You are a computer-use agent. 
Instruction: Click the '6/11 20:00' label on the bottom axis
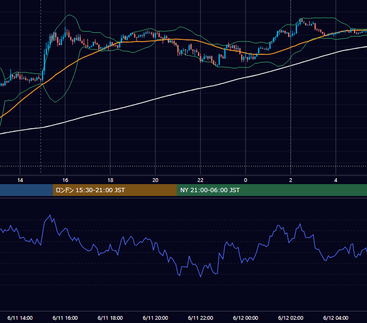[x=155, y=318]
